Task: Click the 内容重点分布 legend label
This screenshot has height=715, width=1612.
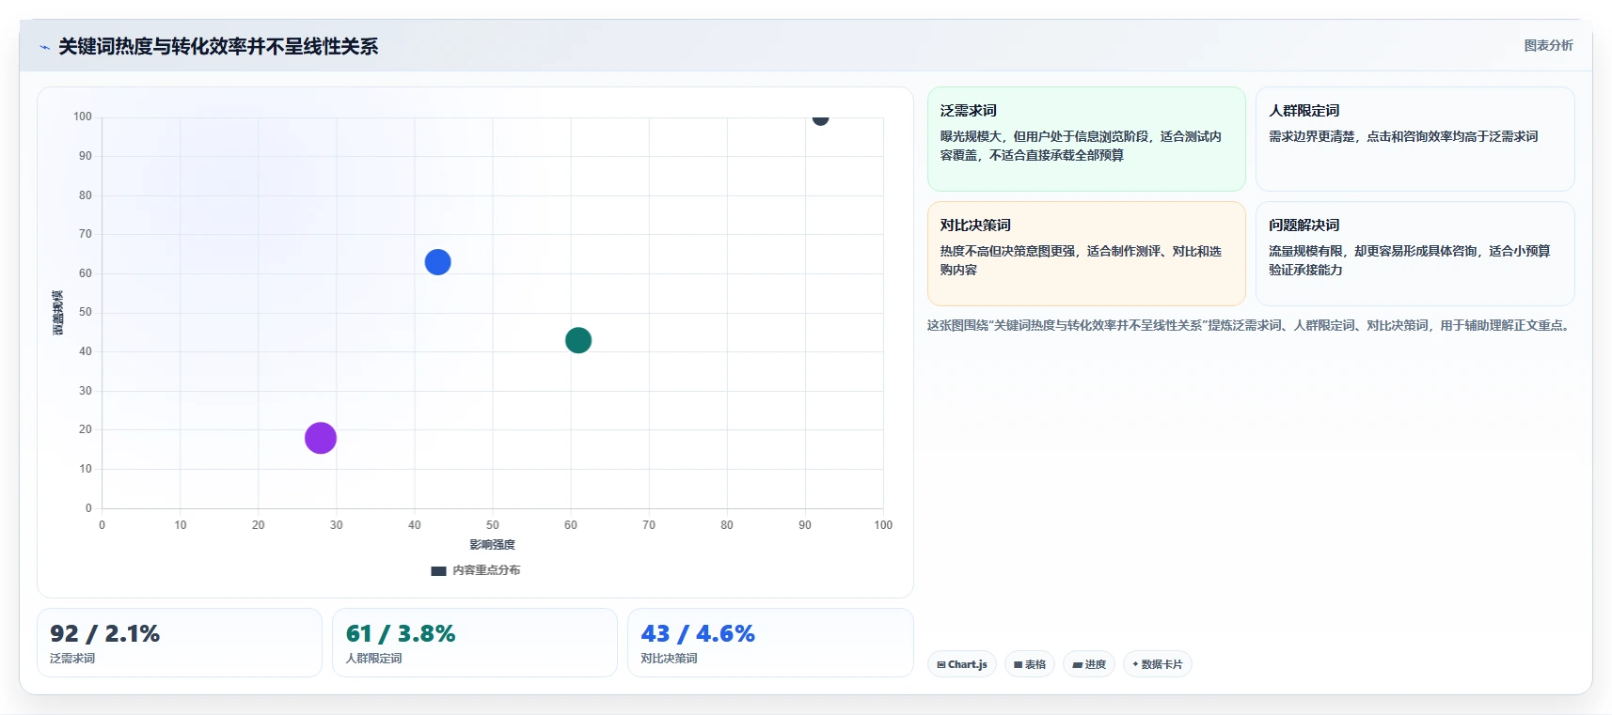Action: click(486, 570)
